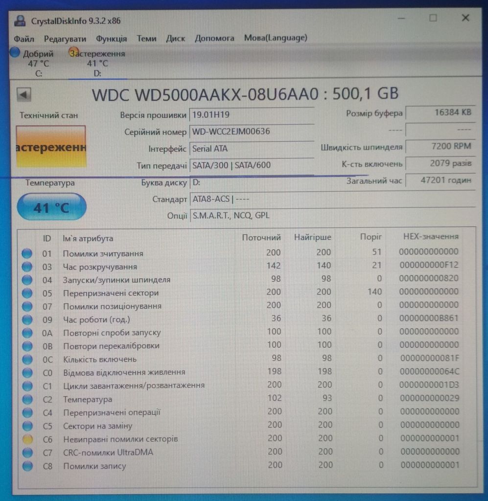Open the Диск menu
Image resolution: width=488 pixels, height=501 pixels.
175,38
